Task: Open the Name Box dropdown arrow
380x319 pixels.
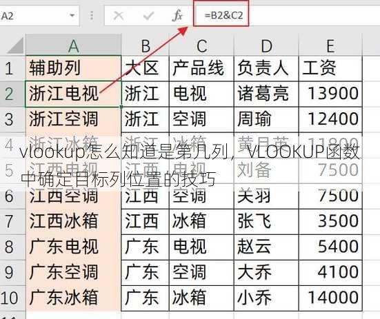Action: 72,16
